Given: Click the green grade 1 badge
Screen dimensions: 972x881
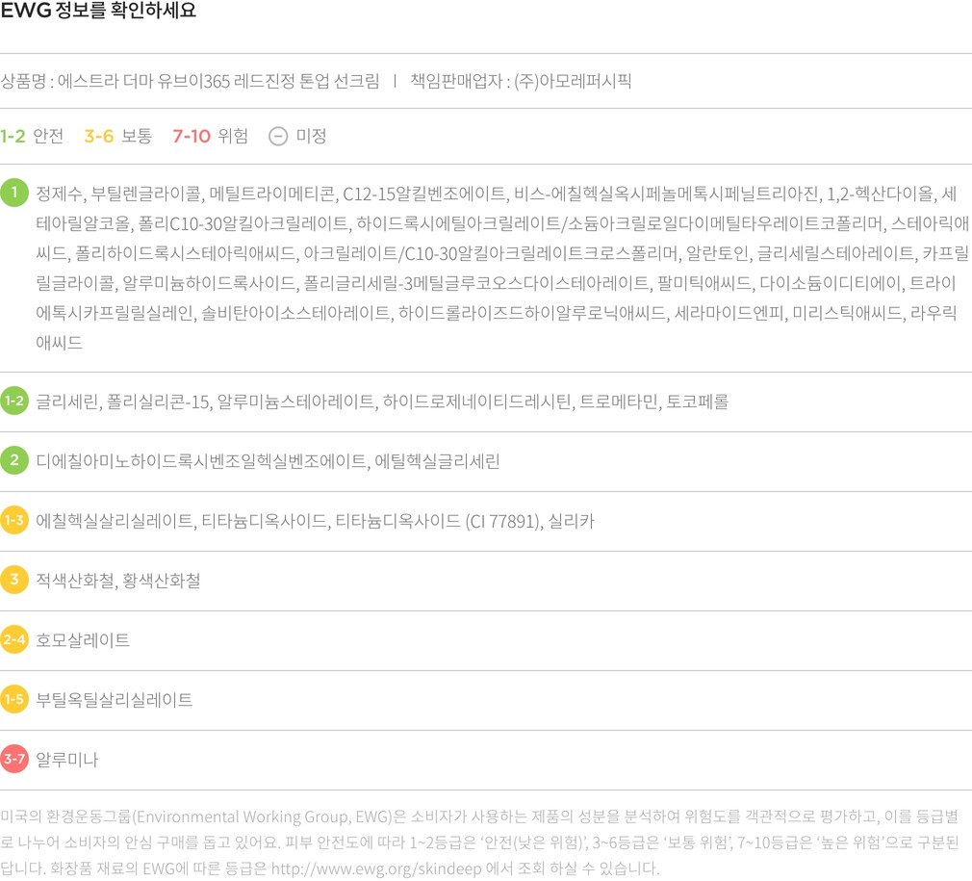Looking at the screenshot, I should click(x=14, y=194).
